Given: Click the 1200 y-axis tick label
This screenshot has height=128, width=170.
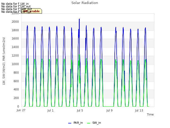Looking at the screenshot, I should 15,56.
